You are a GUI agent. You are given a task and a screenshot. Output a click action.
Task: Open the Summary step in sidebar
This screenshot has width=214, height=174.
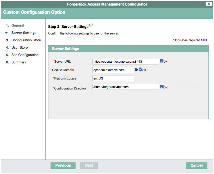coord(19,62)
